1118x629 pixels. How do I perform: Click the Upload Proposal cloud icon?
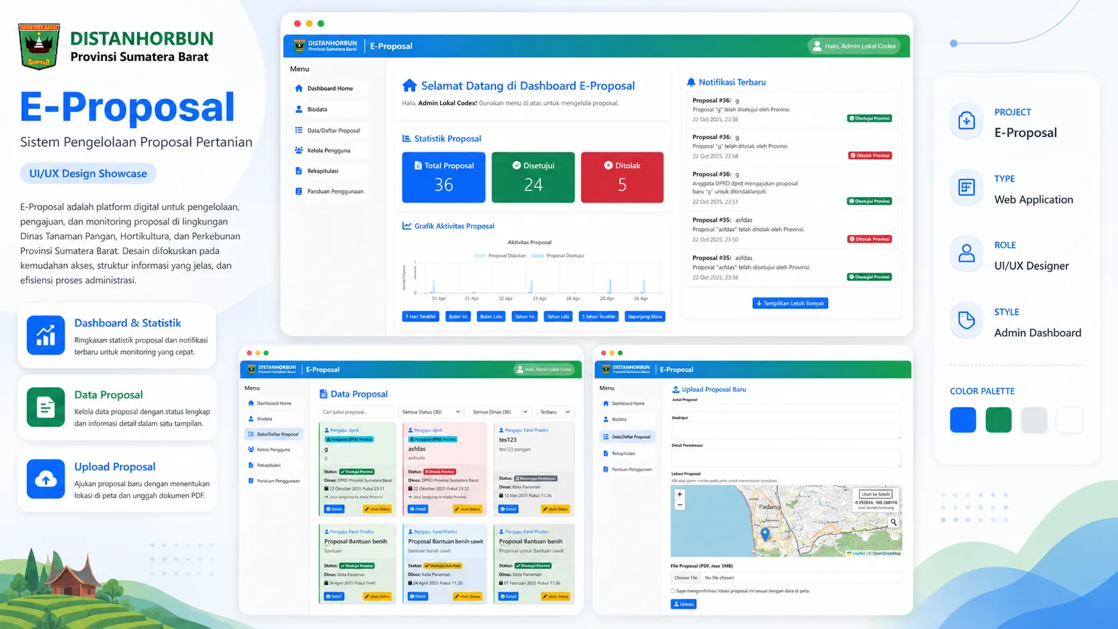[45, 479]
